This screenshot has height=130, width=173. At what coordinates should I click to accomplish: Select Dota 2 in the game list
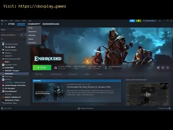click(x=7, y=62)
